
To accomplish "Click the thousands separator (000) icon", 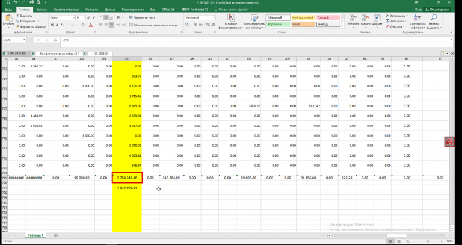I will pos(200,25).
